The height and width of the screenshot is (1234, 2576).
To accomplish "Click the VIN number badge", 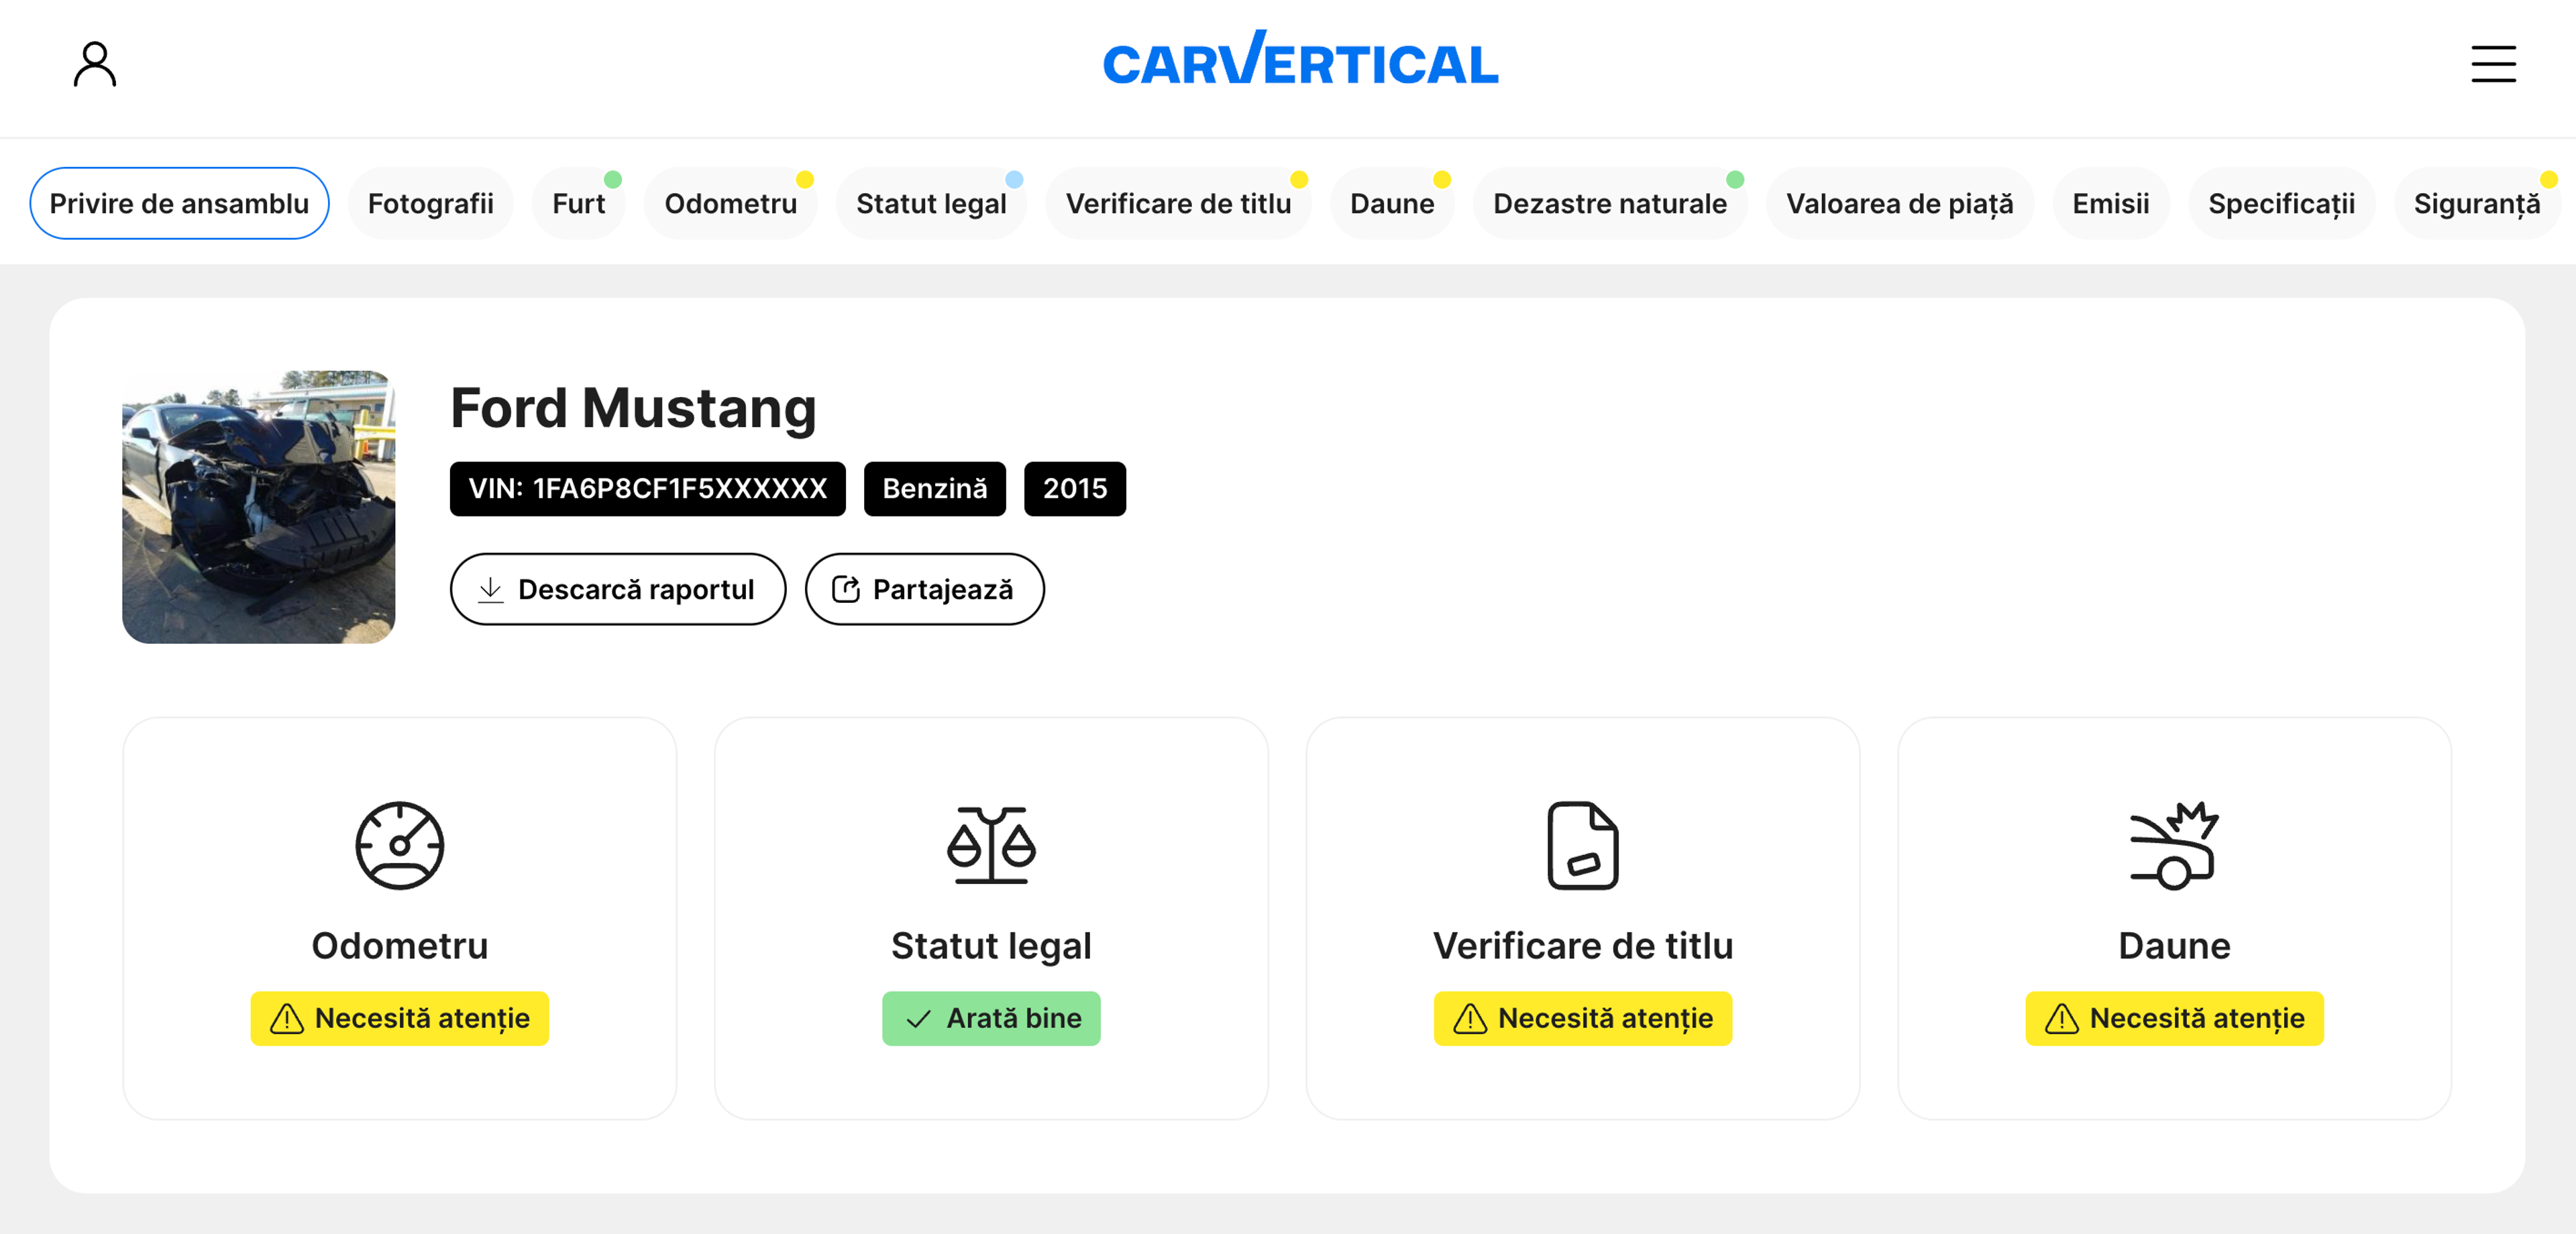I will click(x=647, y=489).
